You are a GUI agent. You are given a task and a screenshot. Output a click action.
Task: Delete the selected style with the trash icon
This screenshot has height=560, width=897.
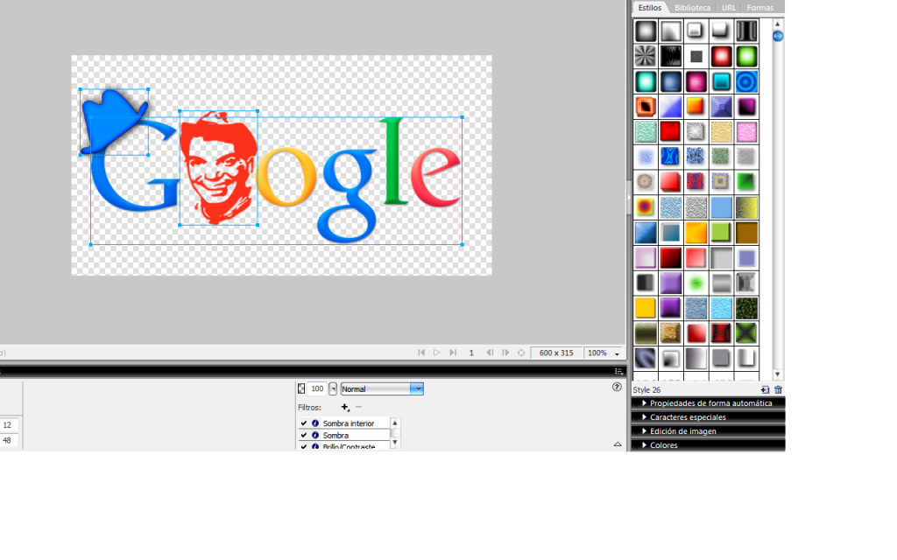click(x=778, y=389)
